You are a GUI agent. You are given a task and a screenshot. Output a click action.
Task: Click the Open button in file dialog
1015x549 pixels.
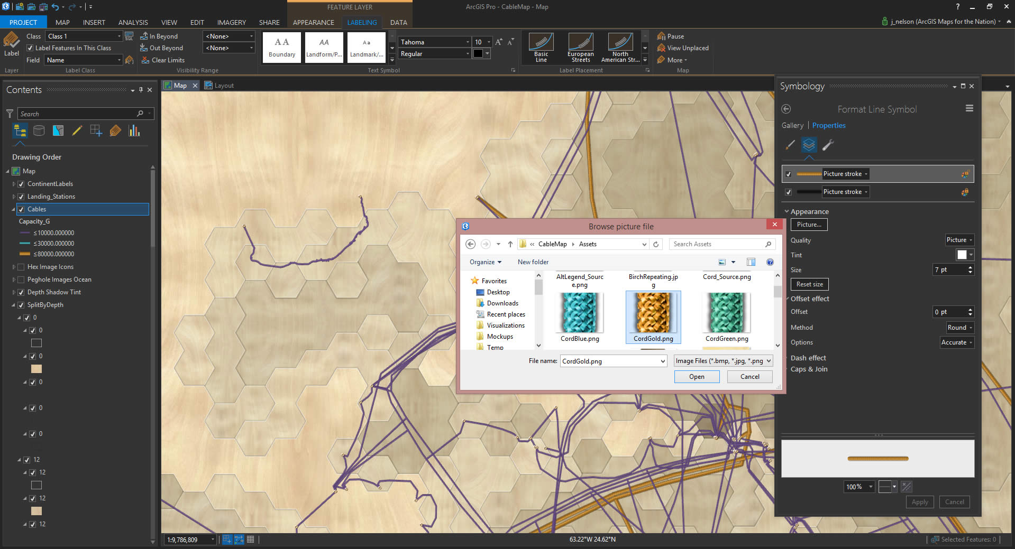pos(696,377)
